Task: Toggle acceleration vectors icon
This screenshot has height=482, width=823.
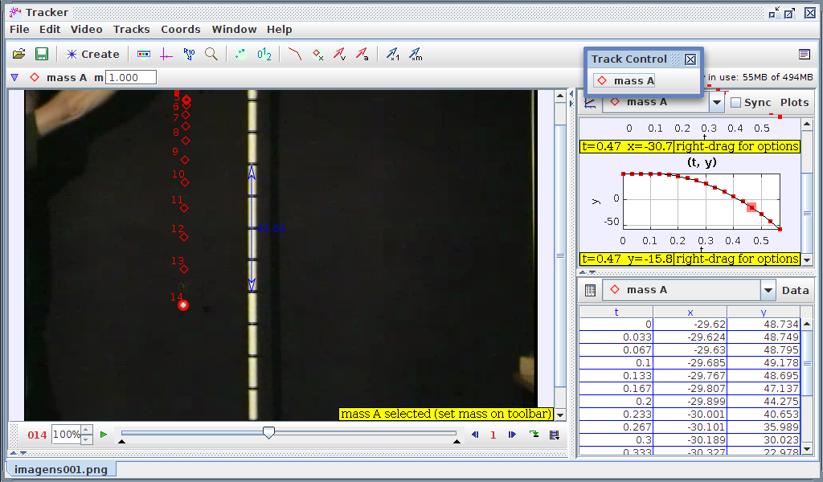Action: (x=362, y=54)
